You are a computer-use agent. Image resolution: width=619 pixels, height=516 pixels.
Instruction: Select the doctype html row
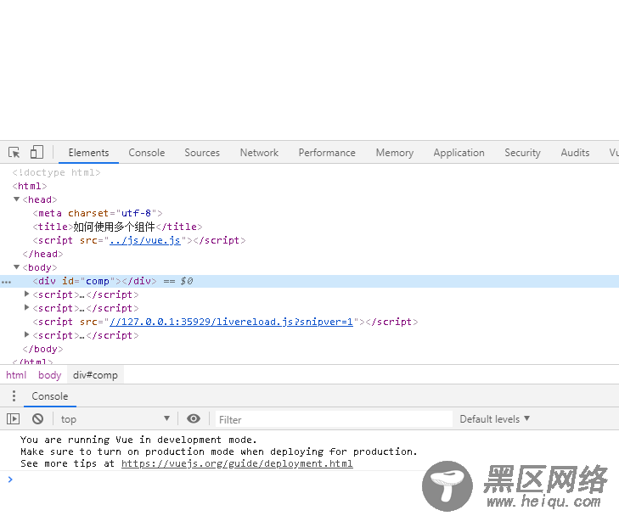[56, 172]
